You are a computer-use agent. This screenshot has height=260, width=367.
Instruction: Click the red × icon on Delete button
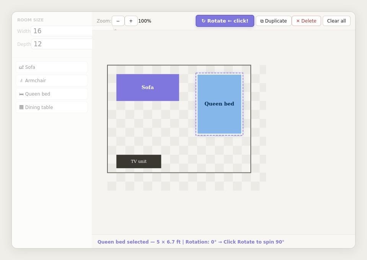click(x=298, y=21)
